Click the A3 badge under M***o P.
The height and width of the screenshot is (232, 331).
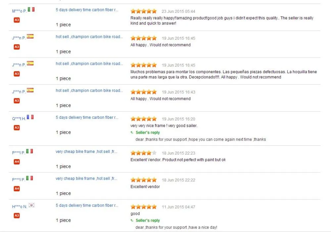pos(17,20)
